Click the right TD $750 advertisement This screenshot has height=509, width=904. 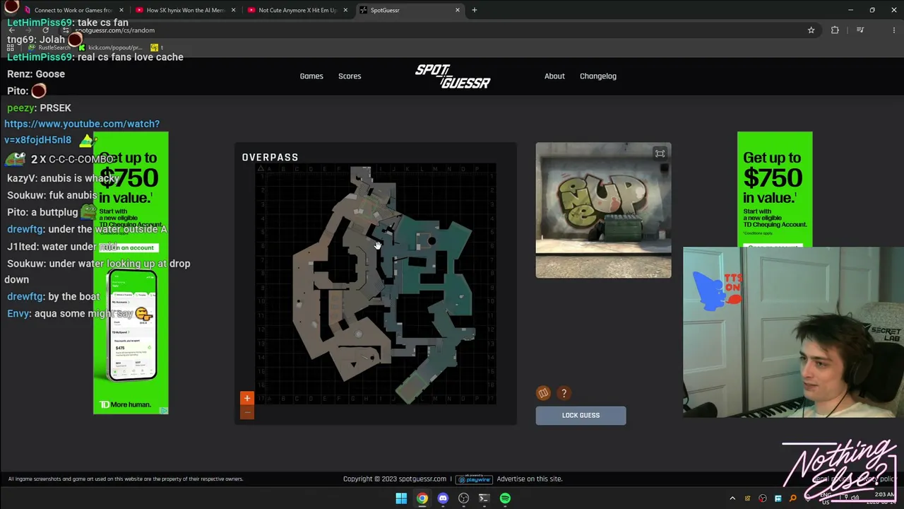click(775, 189)
